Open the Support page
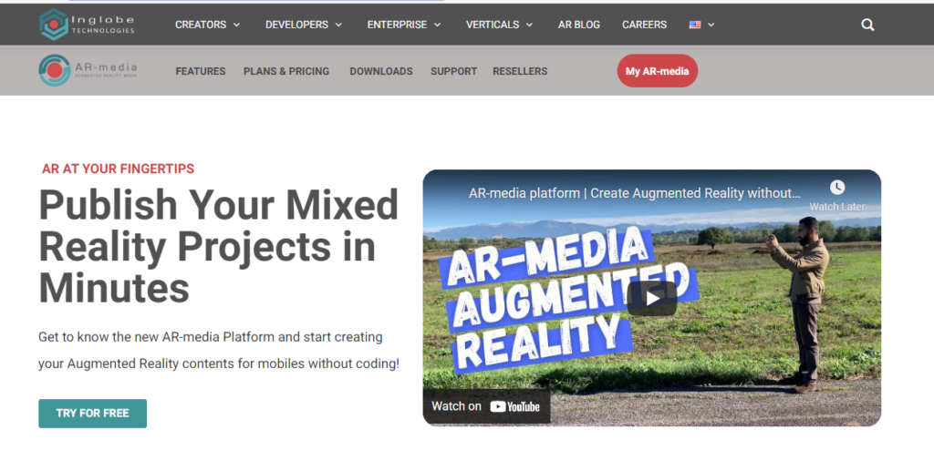 [454, 71]
